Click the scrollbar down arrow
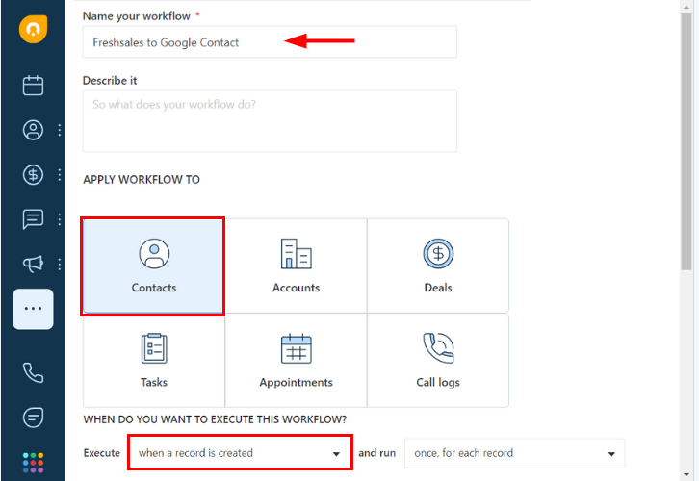Screen dimensions: 699x481 (686, 475)
